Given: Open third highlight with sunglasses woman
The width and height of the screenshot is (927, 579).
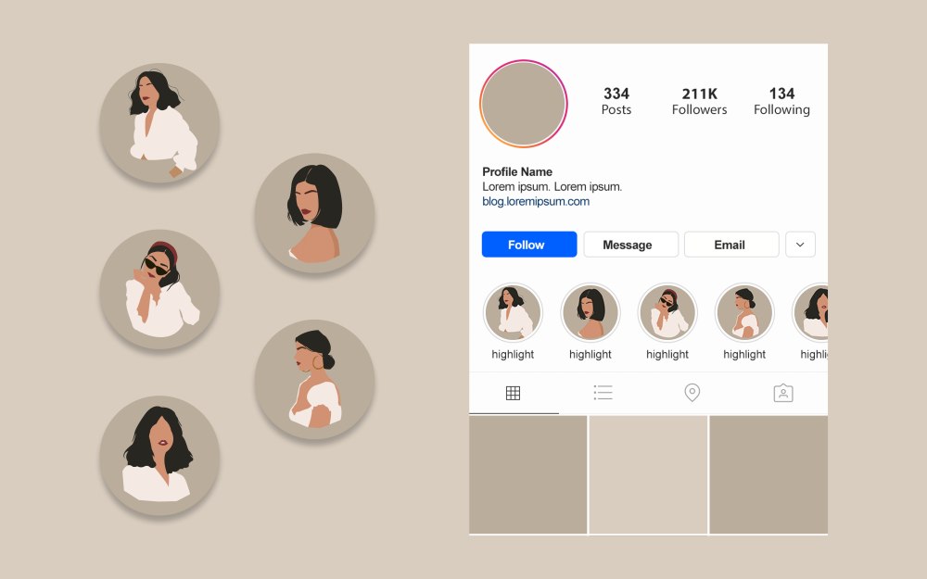Looking at the screenshot, I should [667, 312].
